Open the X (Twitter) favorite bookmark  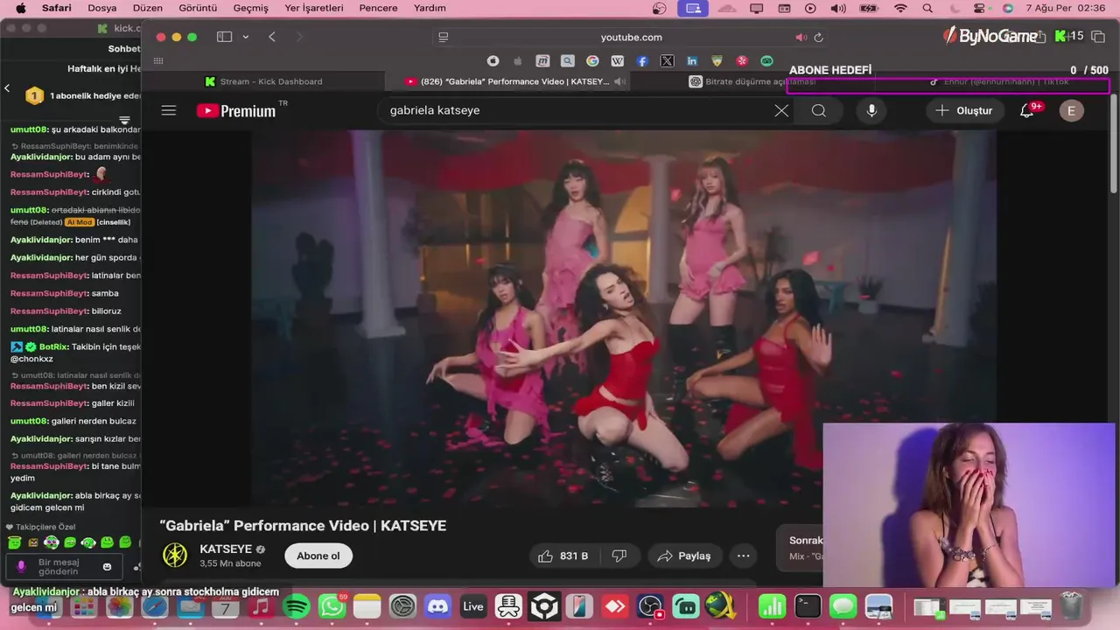pyautogui.click(x=668, y=60)
